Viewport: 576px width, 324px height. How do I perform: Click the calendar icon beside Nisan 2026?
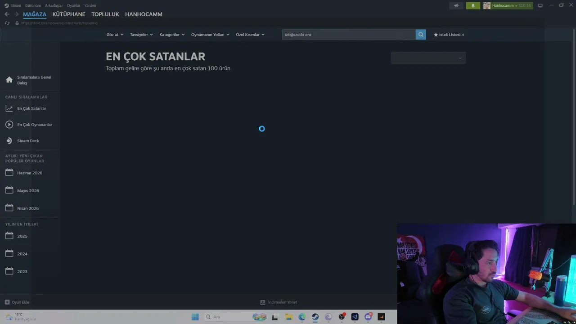click(9, 208)
